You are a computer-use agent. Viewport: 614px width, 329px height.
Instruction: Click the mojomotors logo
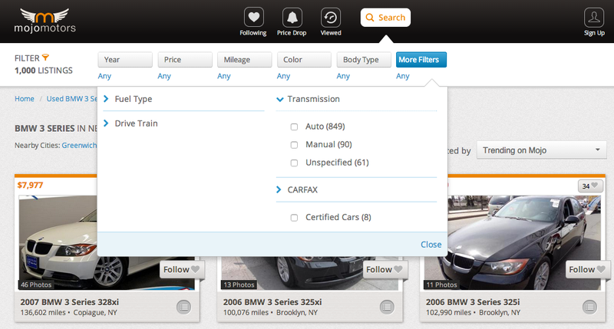(45, 21)
